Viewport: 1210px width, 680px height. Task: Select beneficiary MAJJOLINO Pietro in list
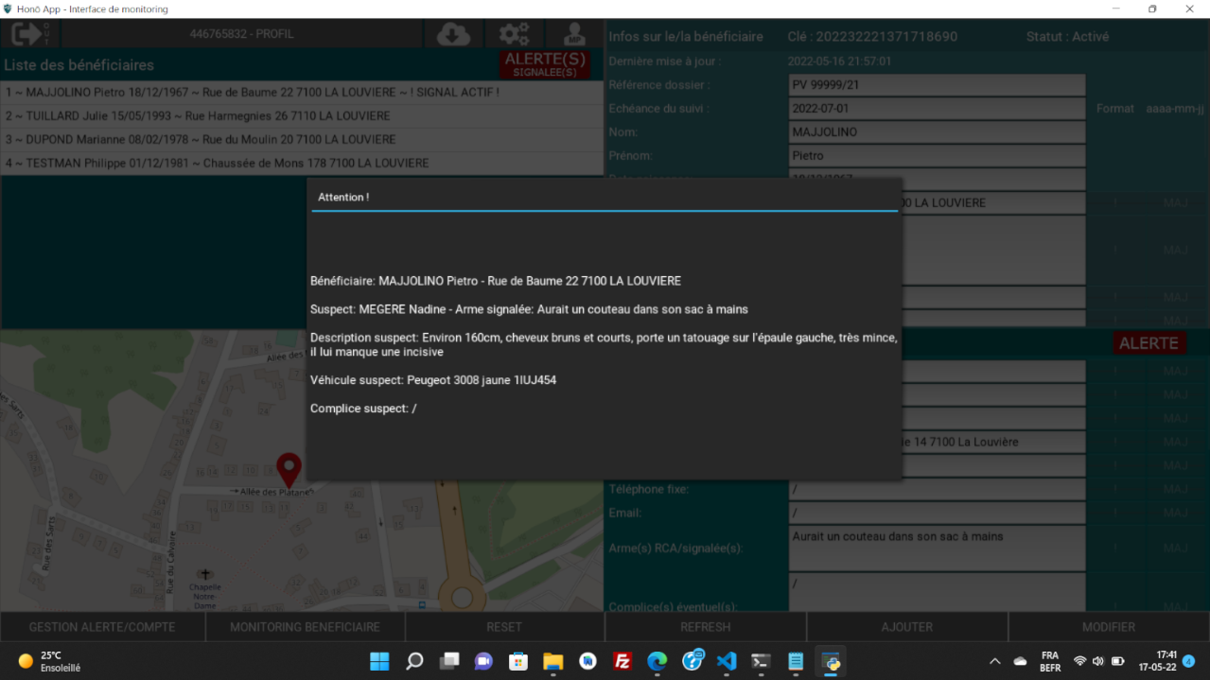253,93
